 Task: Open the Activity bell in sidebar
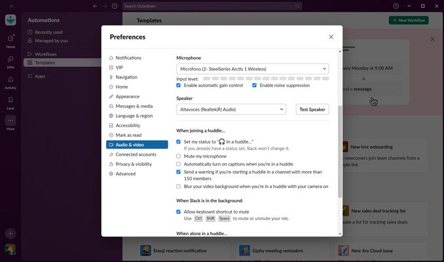[x=10, y=83]
